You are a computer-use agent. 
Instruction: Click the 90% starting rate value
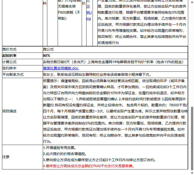click(x=47, y=56)
